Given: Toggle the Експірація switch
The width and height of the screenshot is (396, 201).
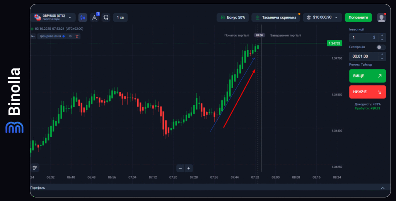Looking at the screenshot, I should pyautogui.click(x=381, y=47).
